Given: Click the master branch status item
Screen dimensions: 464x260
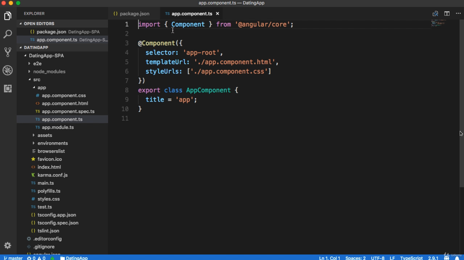Looking at the screenshot, I should tap(13, 258).
